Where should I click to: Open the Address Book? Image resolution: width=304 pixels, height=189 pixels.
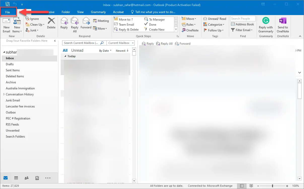(x=243, y=24)
